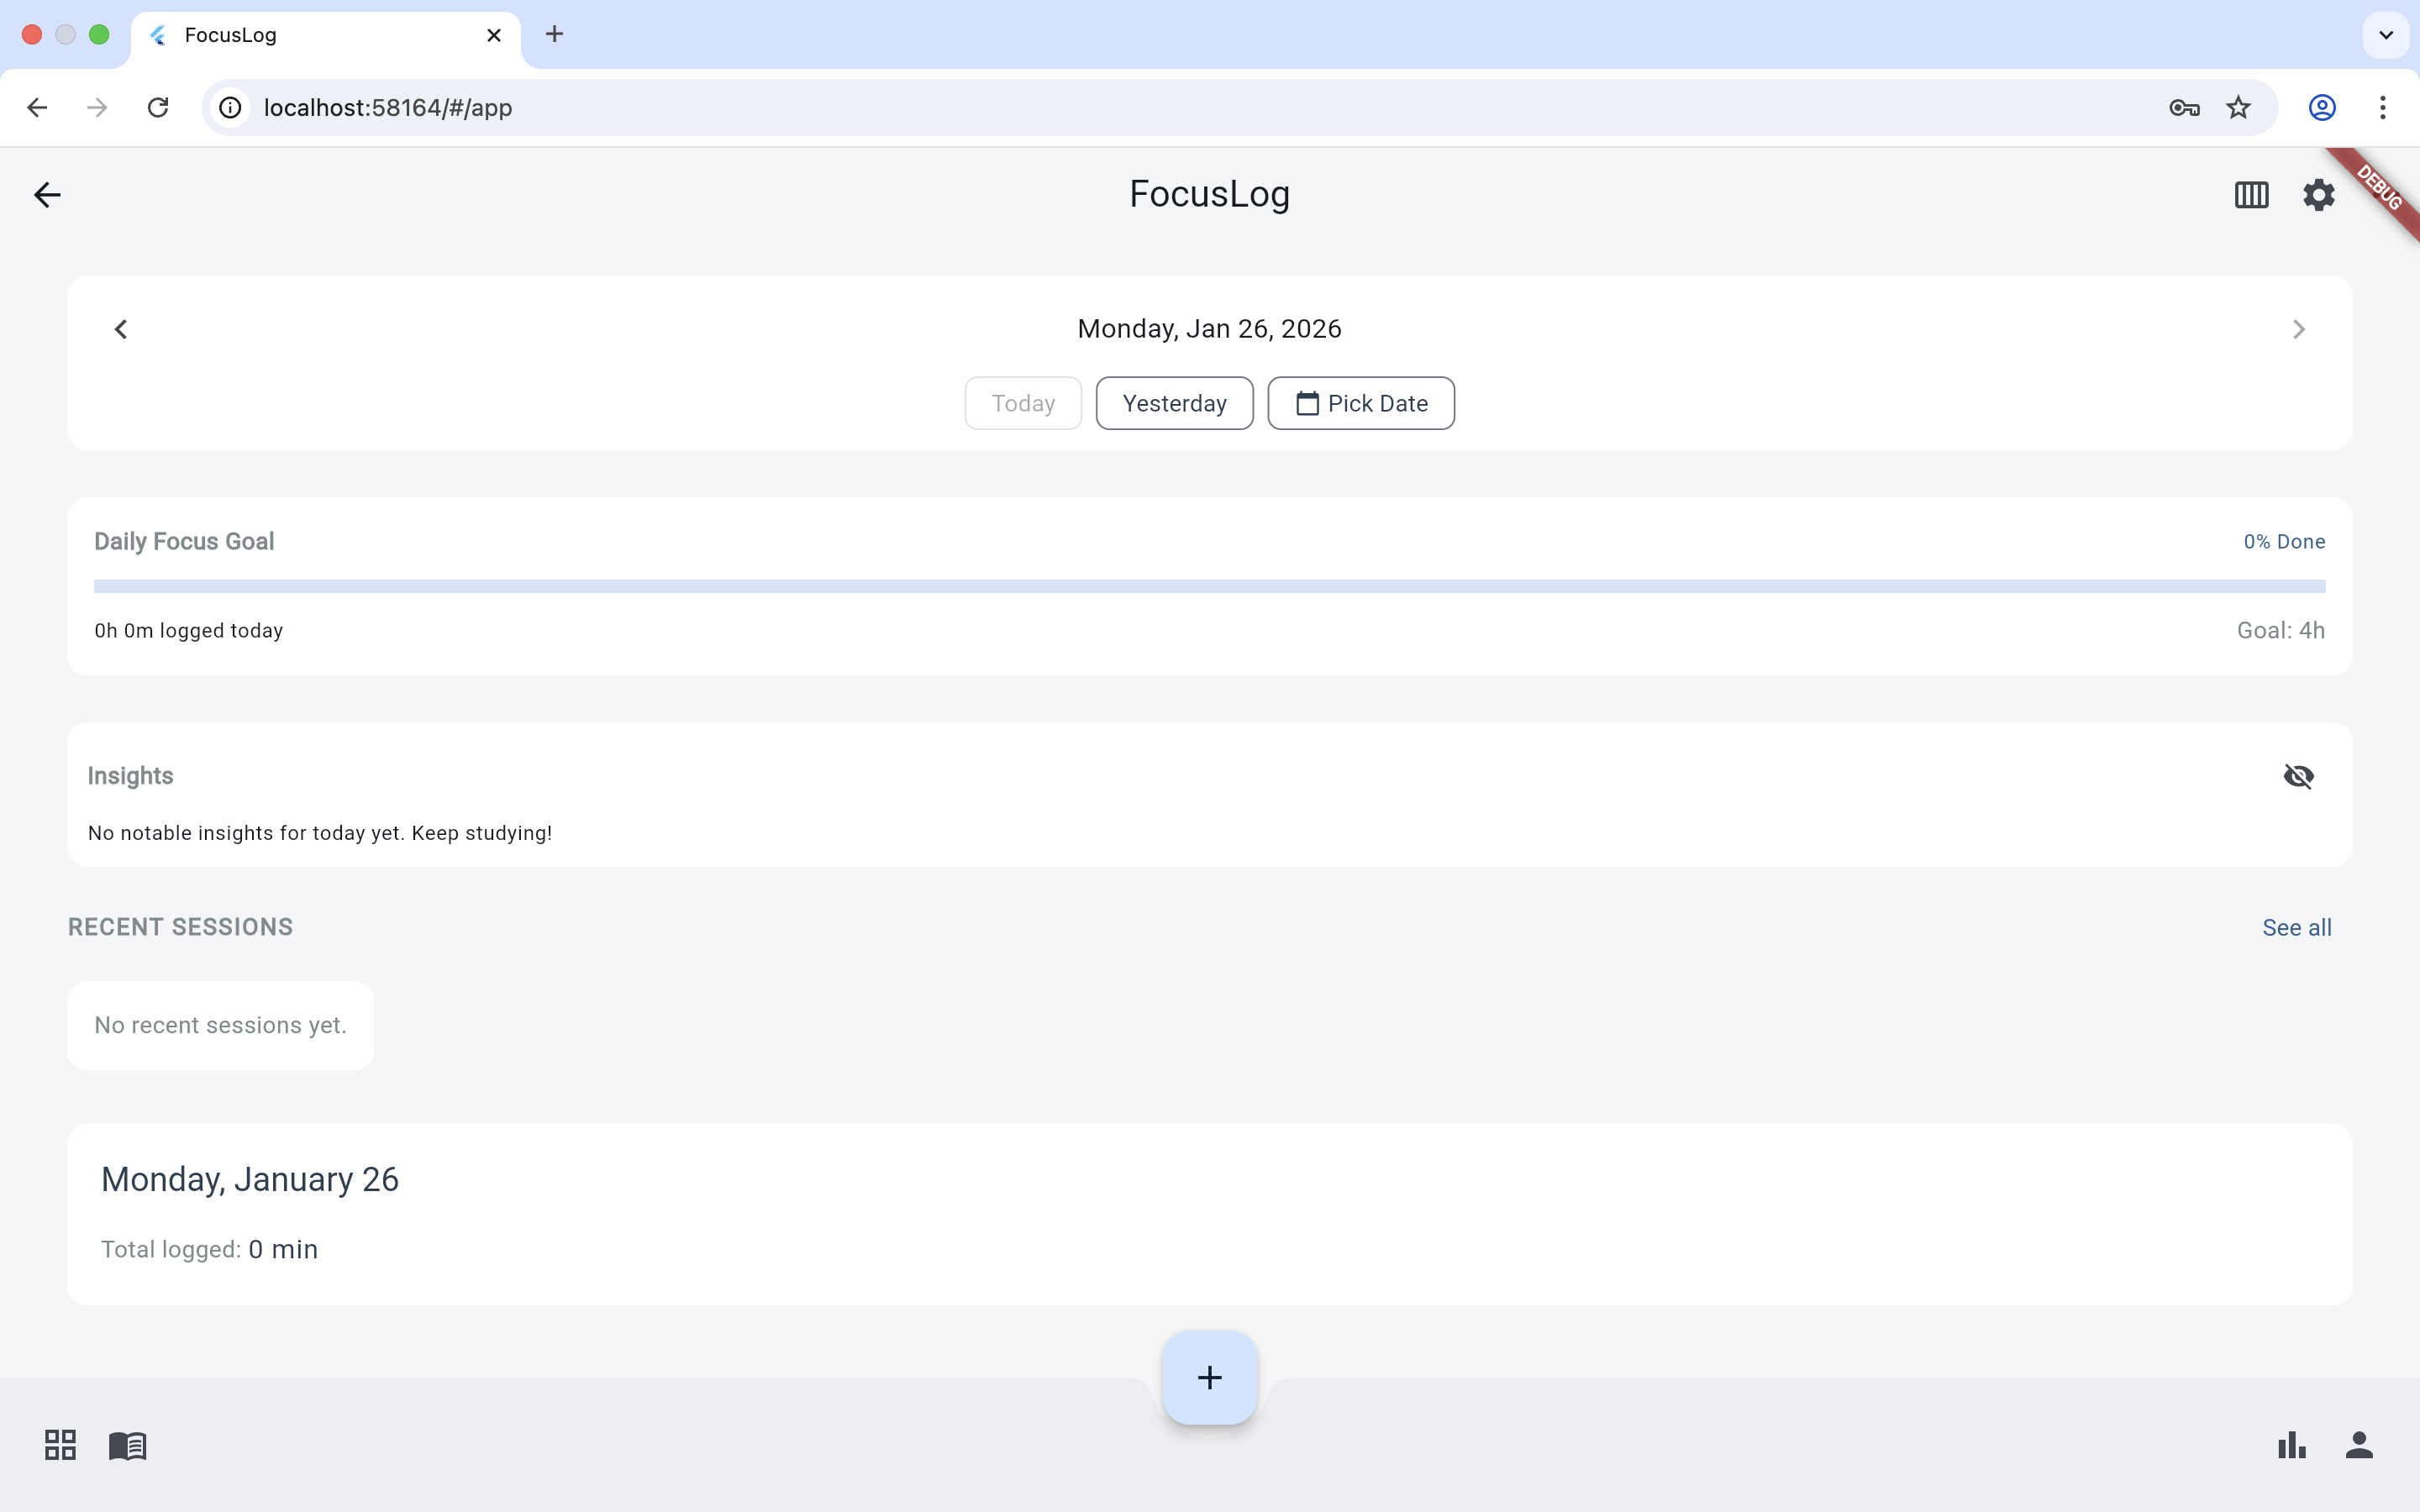Go back using the app bar arrow
Image resolution: width=2420 pixels, height=1512 pixels.
[x=47, y=194]
